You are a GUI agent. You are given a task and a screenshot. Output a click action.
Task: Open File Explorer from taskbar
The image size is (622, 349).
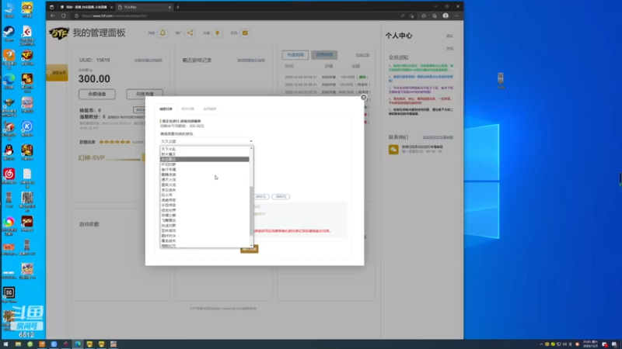pyautogui.click(x=18, y=344)
